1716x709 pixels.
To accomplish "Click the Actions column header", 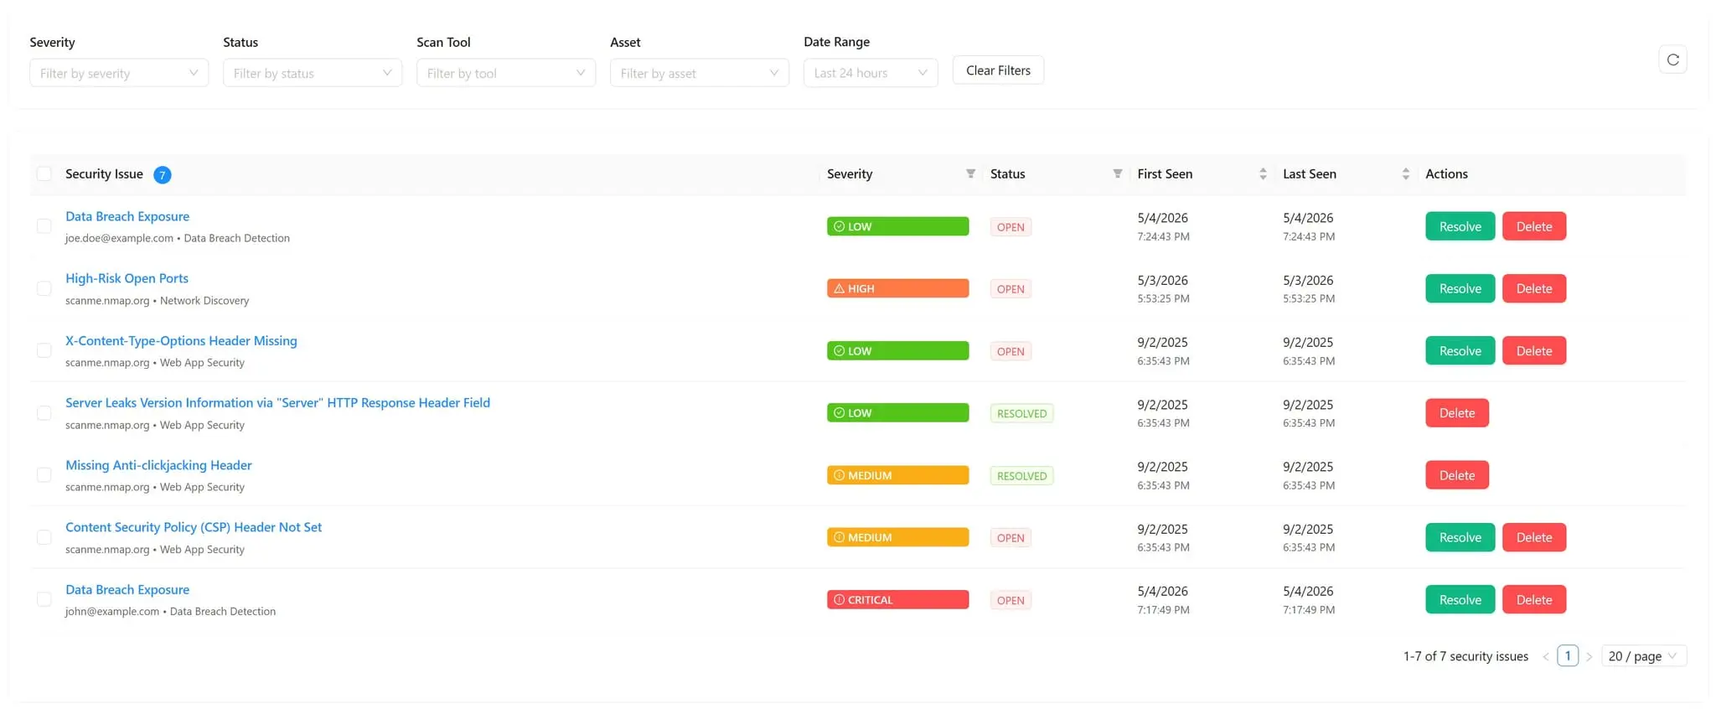I will tap(1446, 173).
